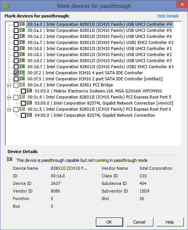Image resolution: width=188 pixels, height=230 pixels.
Task: Toggle the greyed checkbox for 00:1c.4 Root Port 5
Action: tap(16, 97)
